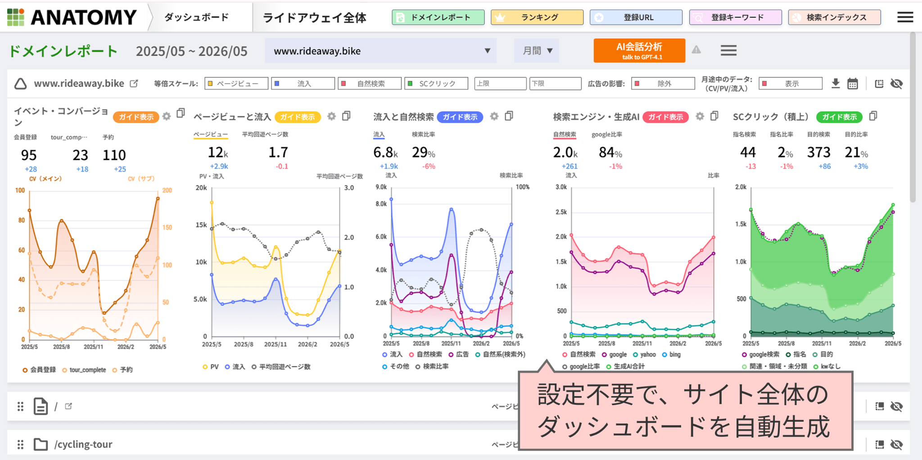The image size is (922, 460).
Task: Hide the / page row
Action: (x=896, y=406)
